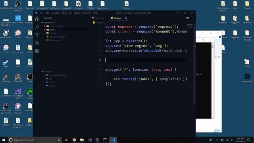
Task: Open package-lock.json in the explorer
Action: tap(58, 37)
